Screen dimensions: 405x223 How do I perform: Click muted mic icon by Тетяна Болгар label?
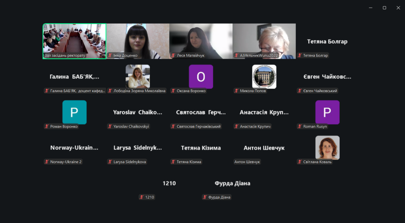point(300,55)
